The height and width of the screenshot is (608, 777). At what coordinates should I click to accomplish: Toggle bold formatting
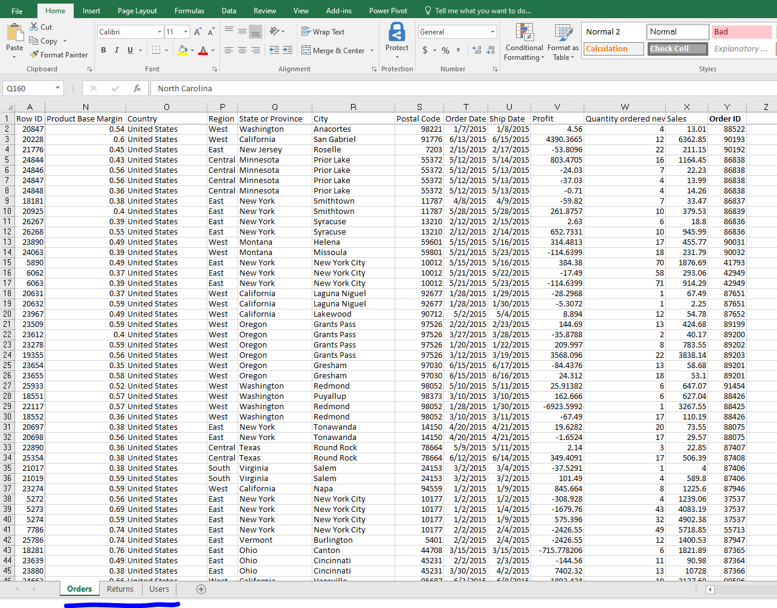(103, 50)
